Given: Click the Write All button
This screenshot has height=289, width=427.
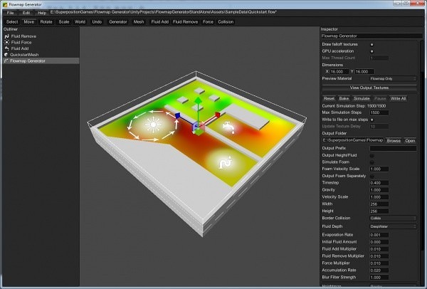Looking at the screenshot, I should point(398,99).
